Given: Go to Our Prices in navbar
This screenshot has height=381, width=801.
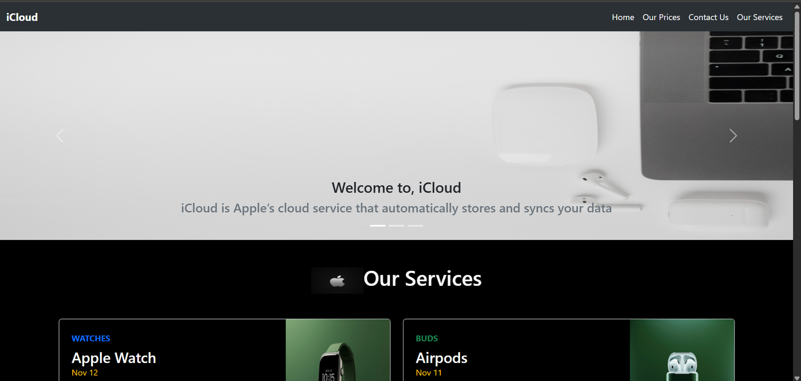Looking at the screenshot, I should point(661,17).
